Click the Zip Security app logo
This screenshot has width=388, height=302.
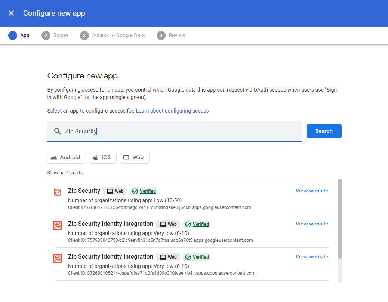coord(57,192)
